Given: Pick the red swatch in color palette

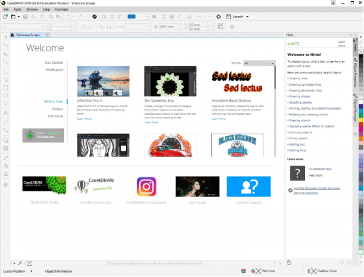Looking at the screenshot, I should (361, 125).
